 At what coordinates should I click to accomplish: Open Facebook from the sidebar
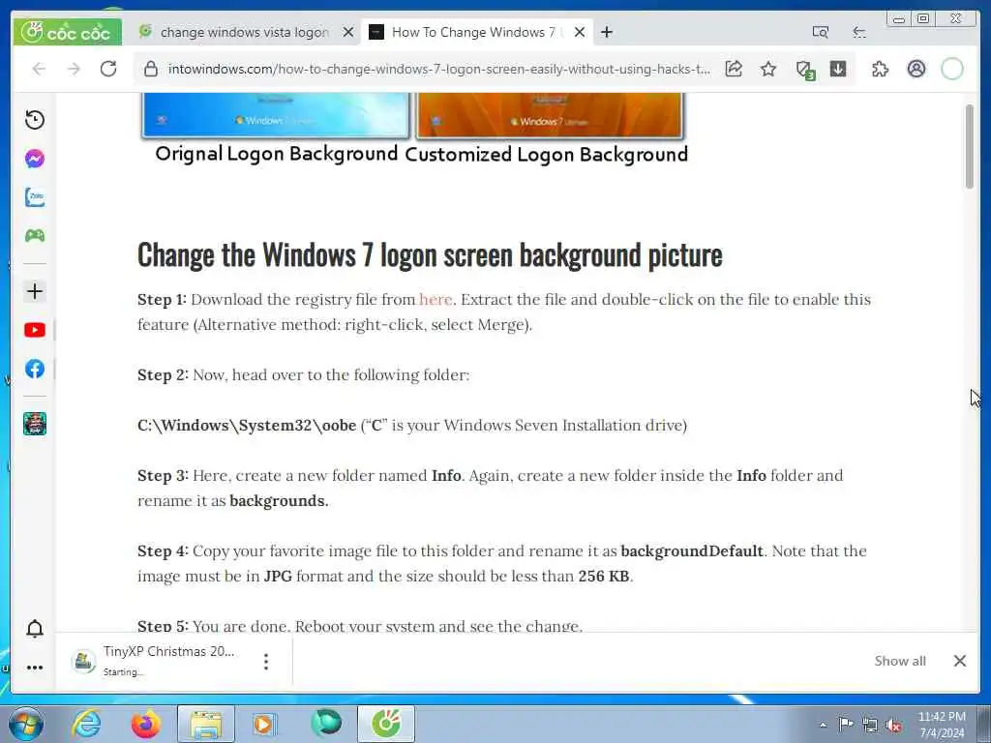pyautogui.click(x=35, y=369)
